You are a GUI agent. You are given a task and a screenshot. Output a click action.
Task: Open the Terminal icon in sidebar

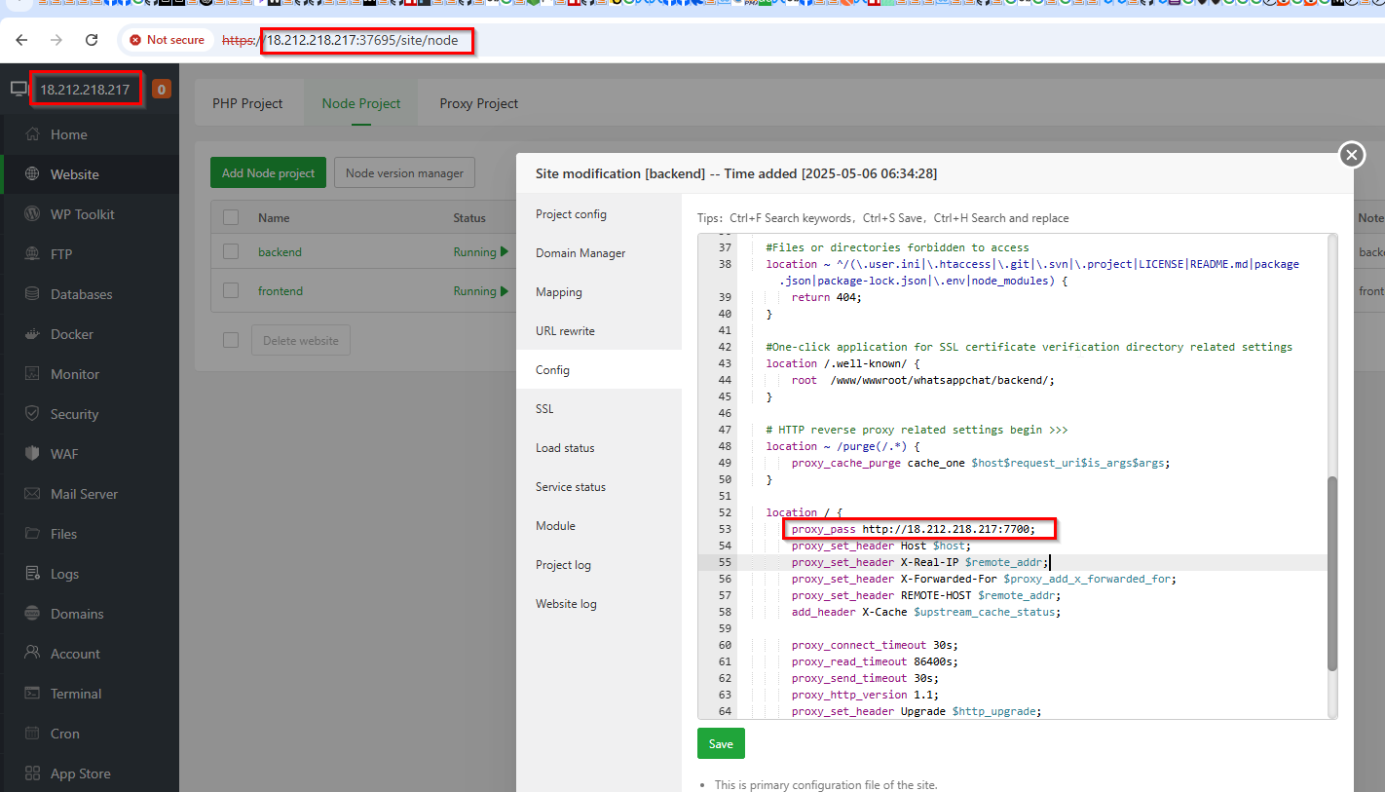click(32, 694)
